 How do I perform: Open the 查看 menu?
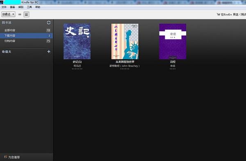coord(12,7)
